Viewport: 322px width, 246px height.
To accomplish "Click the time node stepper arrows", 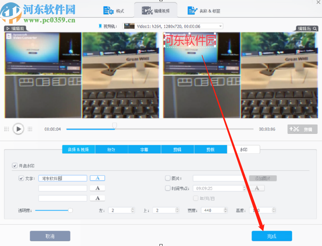I will 244,188.
